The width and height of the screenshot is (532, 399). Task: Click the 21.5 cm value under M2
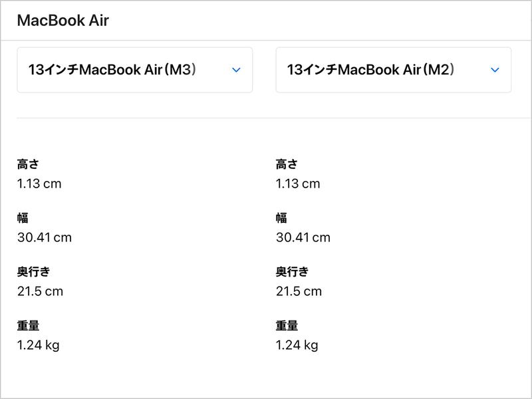coord(299,291)
